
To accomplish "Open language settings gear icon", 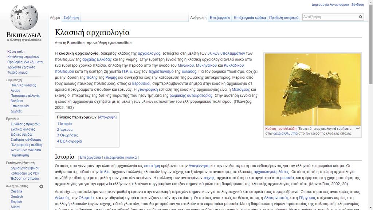I will tap(41, 186).
